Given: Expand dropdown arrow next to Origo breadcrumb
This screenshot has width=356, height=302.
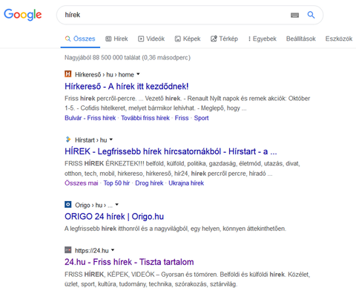Looking at the screenshot, I should pos(117,205).
